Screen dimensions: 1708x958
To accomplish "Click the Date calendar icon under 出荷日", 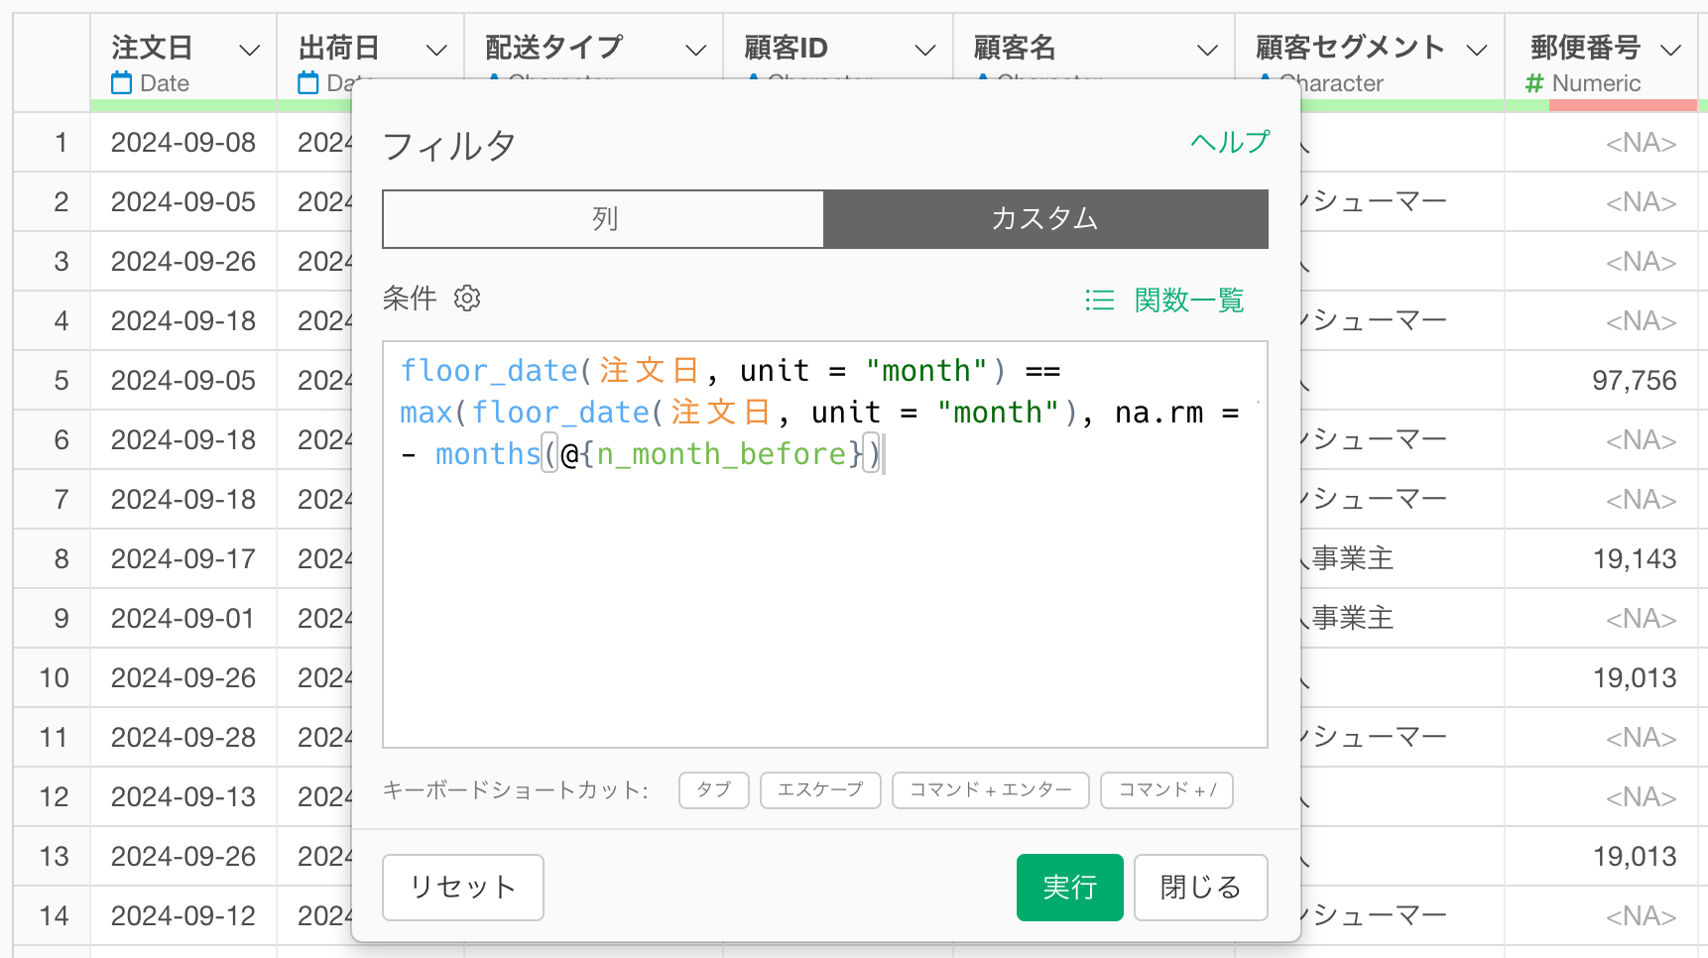I will pos(308,83).
